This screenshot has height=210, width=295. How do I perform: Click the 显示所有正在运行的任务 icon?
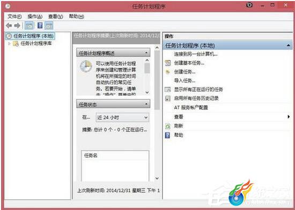(x=168, y=89)
